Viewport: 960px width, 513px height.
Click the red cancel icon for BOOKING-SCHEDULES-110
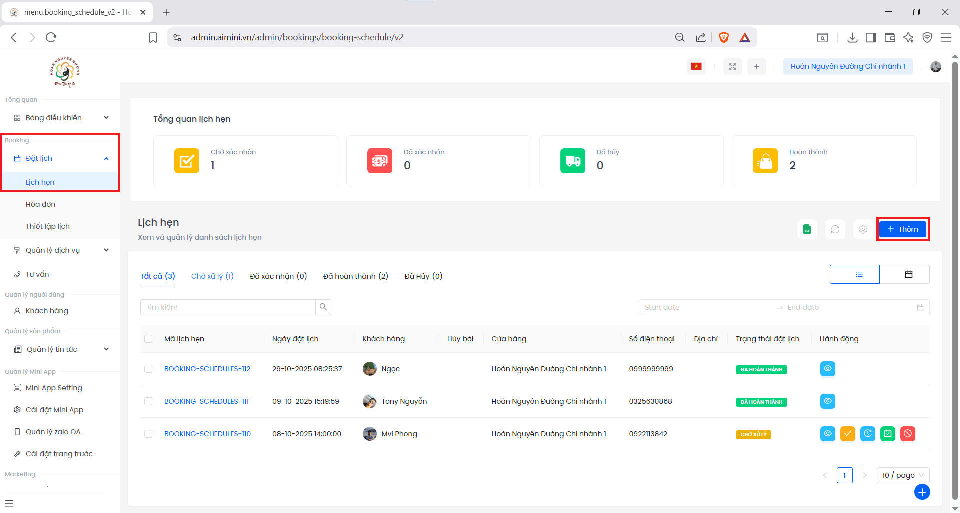point(907,434)
